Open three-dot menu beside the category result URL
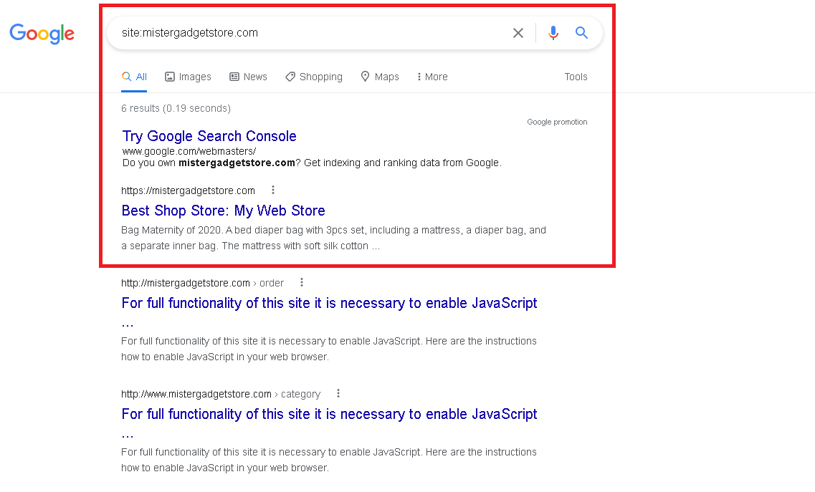The width and height of the screenshot is (815, 492). click(x=338, y=393)
